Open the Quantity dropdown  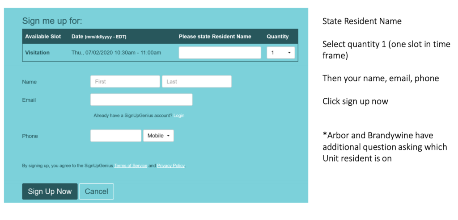(x=281, y=53)
